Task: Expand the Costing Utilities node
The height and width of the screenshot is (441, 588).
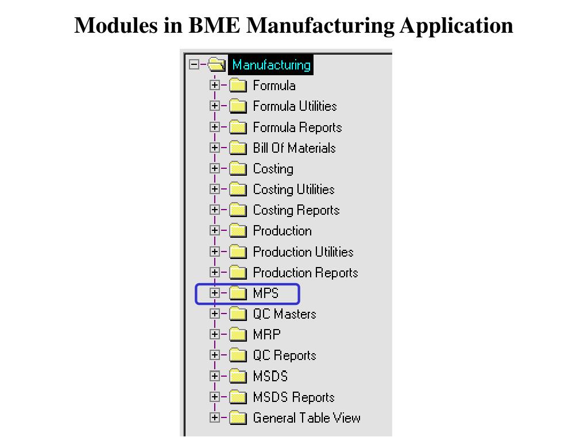Action: (x=215, y=188)
